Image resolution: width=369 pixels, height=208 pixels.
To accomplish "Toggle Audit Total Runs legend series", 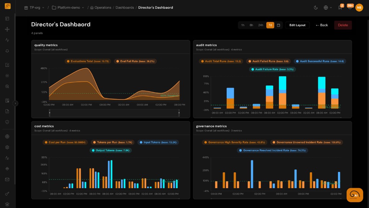I will click(221, 61).
